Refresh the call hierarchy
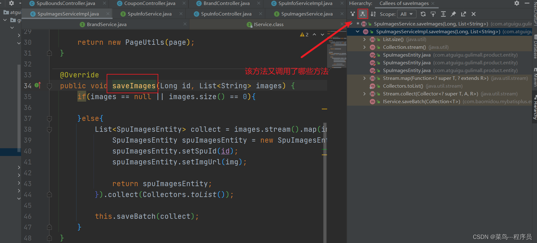 (423, 14)
